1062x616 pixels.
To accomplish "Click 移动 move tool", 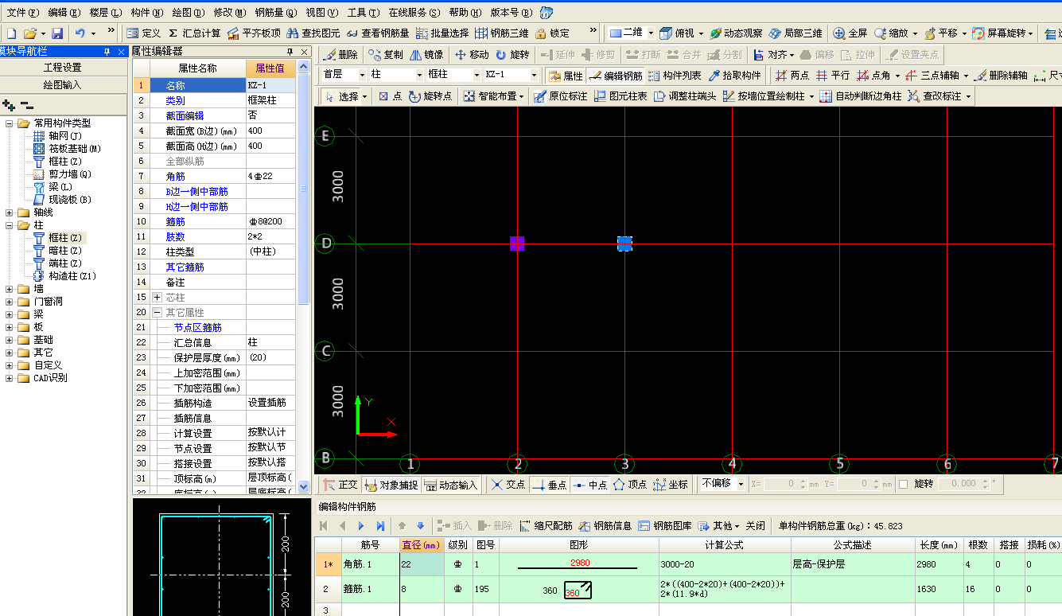I will pos(472,55).
